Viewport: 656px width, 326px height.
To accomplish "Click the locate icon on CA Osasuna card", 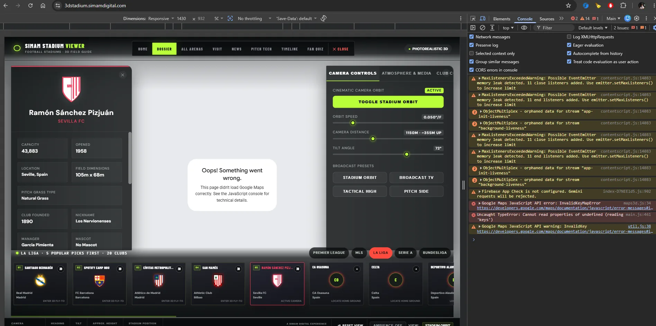I will click(357, 269).
